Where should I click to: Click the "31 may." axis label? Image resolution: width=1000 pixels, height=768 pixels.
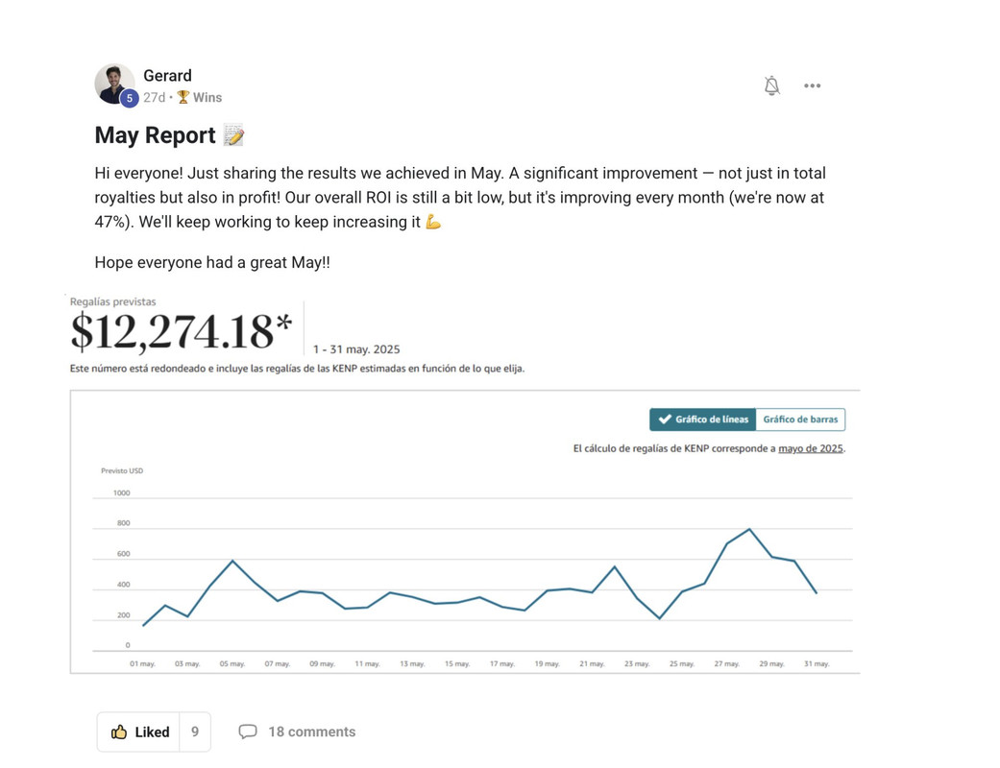pyautogui.click(x=817, y=663)
